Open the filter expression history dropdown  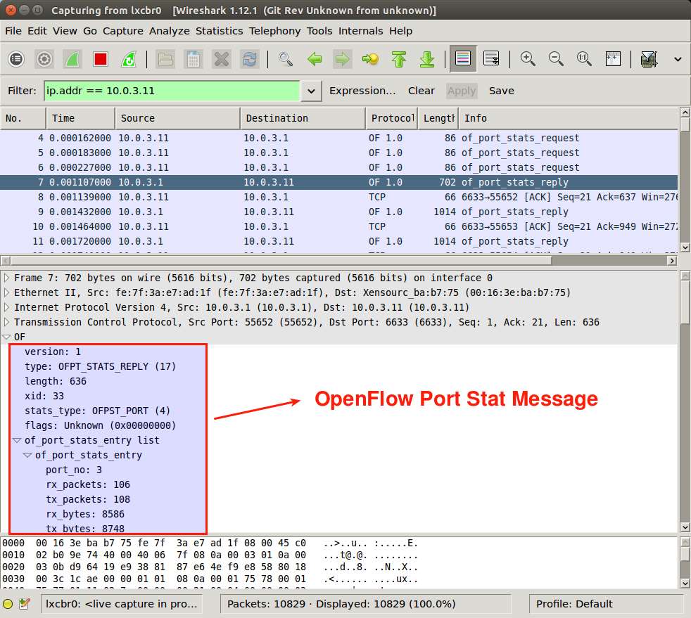[x=311, y=91]
